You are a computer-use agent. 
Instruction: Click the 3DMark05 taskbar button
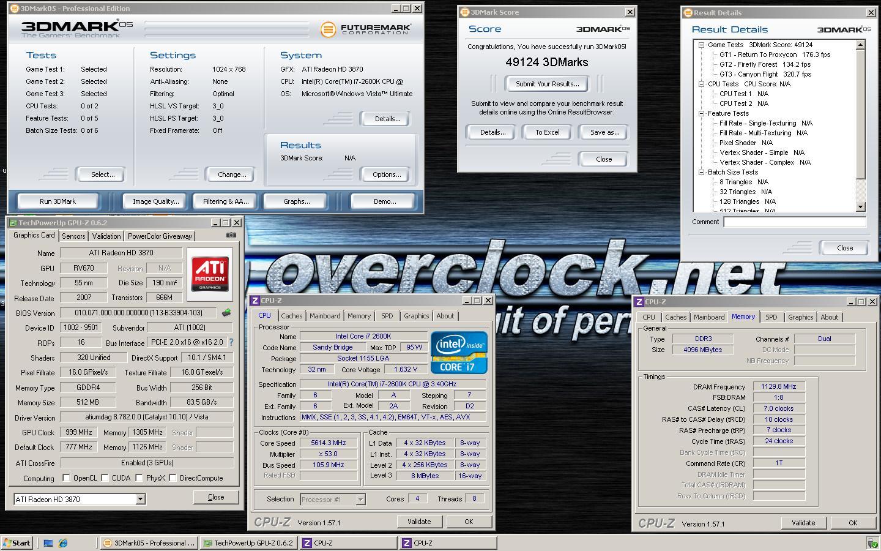point(149,543)
